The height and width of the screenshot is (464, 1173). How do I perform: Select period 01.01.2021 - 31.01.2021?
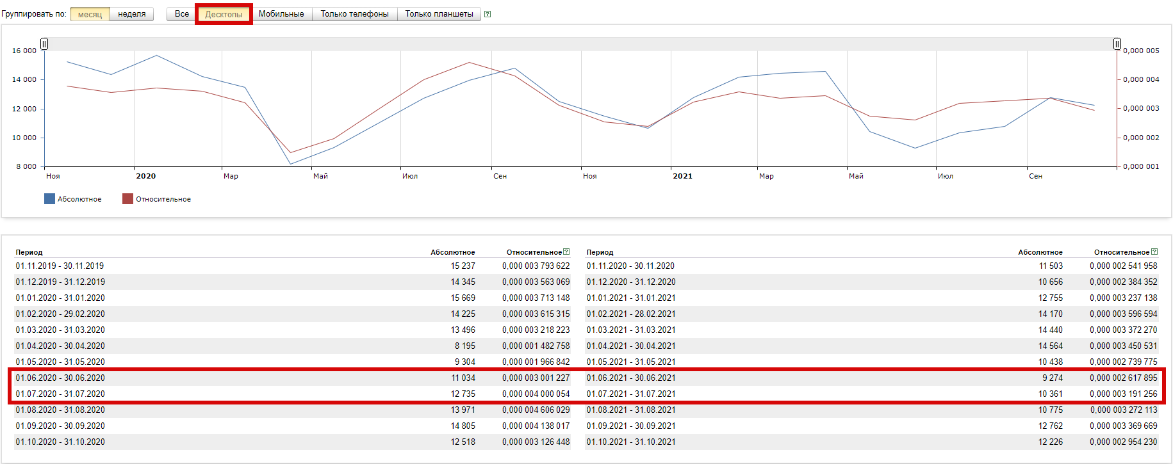point(631,298)
